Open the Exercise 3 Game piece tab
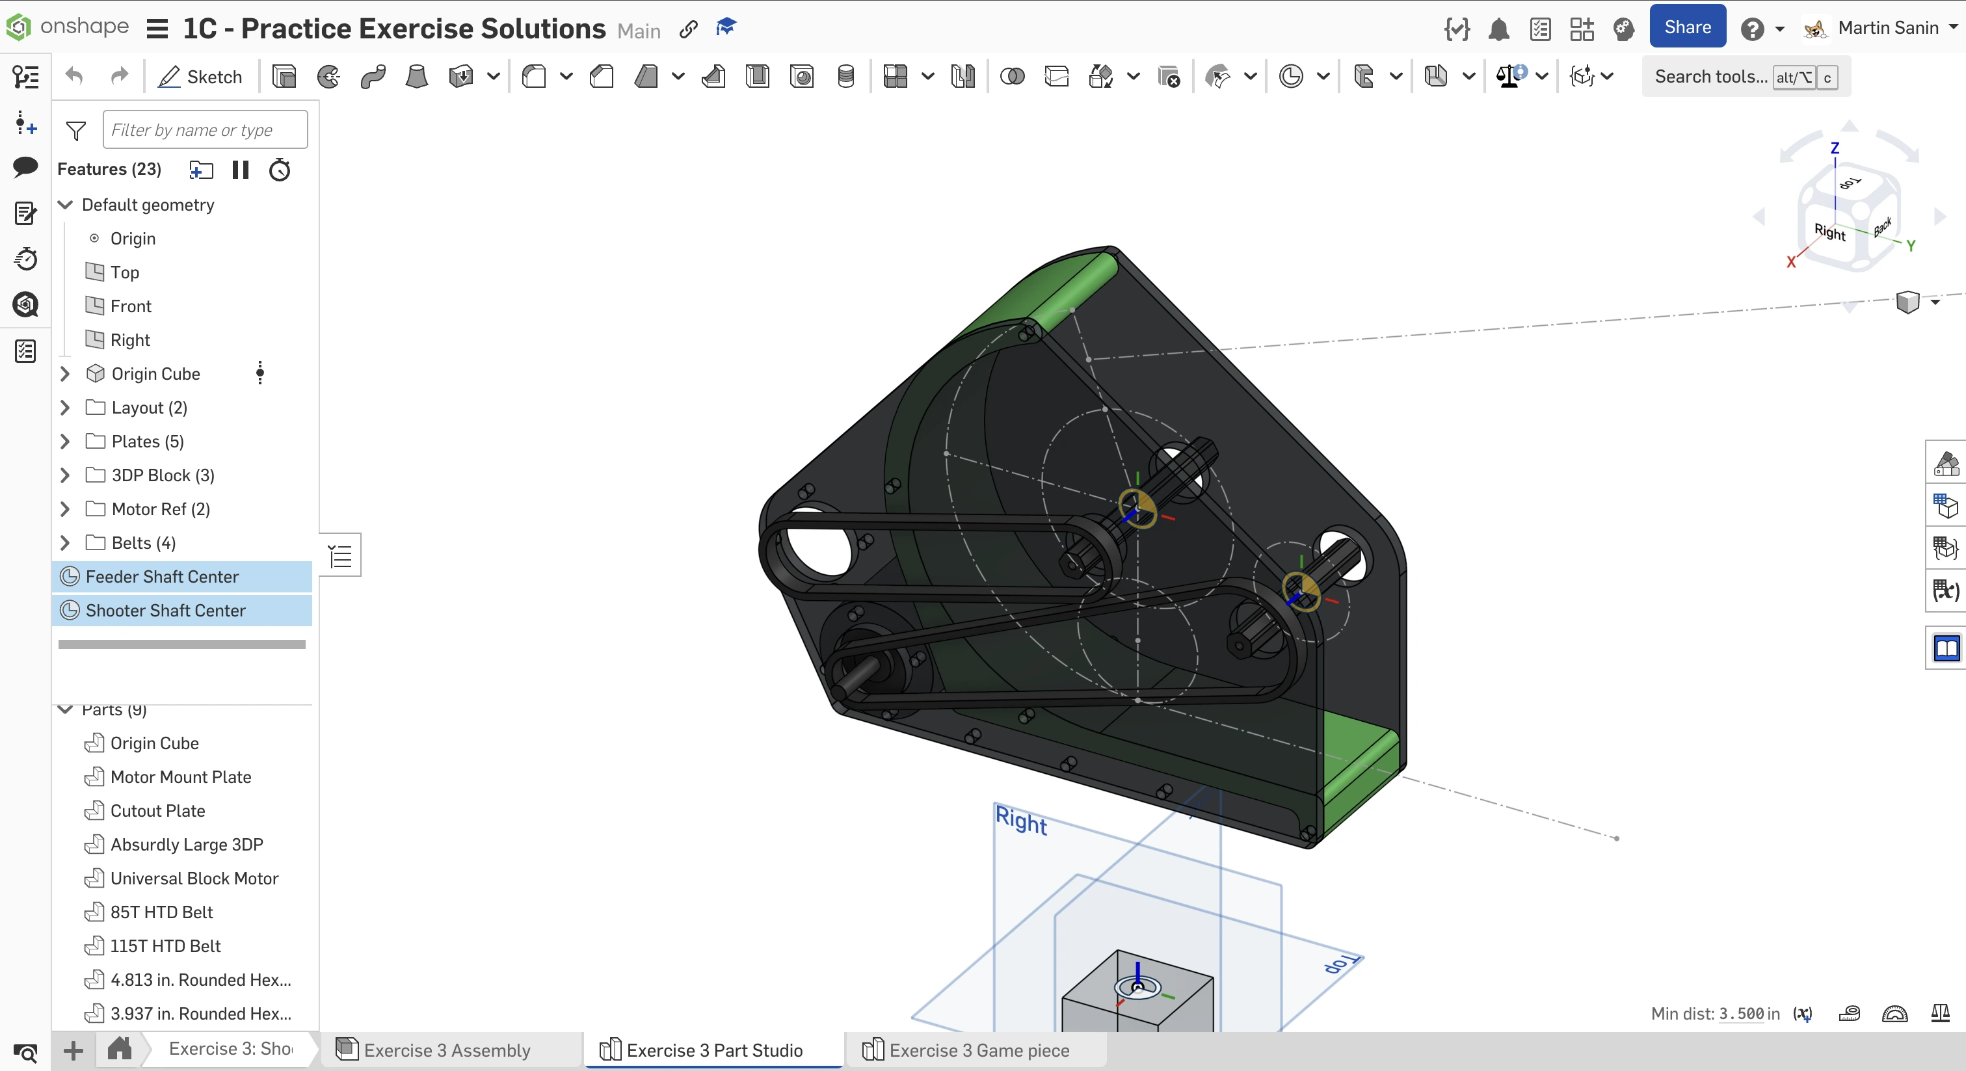Screen dimensions: 1966x1071 [x=978, y=1050]
